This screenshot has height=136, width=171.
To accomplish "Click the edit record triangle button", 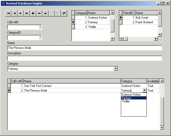I will tap(45, 13).
